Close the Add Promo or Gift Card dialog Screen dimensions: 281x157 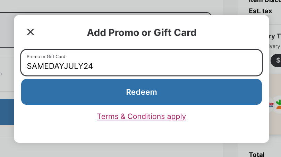(x=31, y=32)
